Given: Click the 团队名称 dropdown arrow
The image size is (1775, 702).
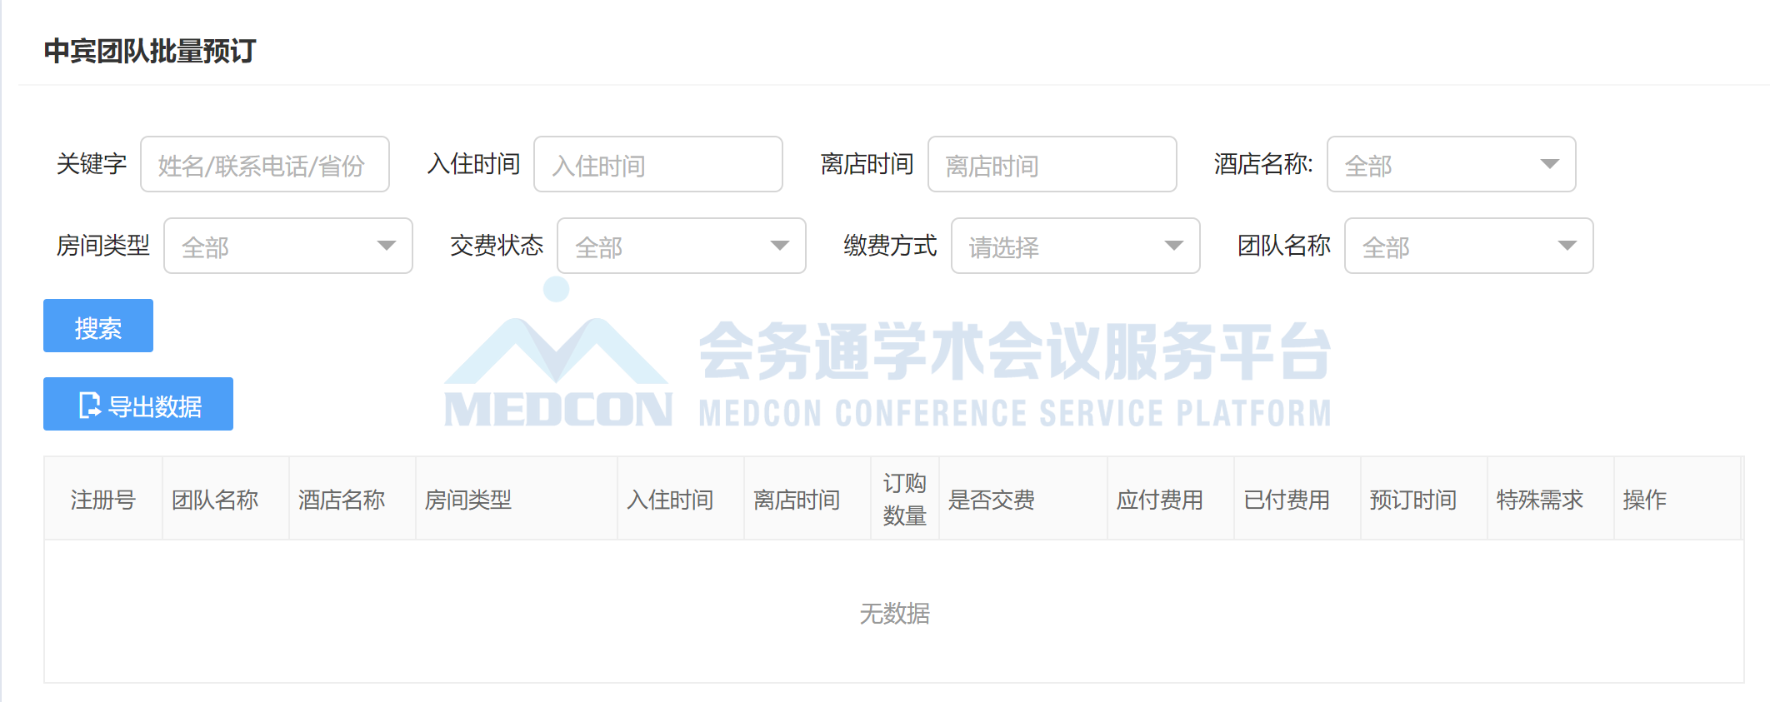Looking at the screenshot, I should pyautogui.click(x=1567, y=246).
